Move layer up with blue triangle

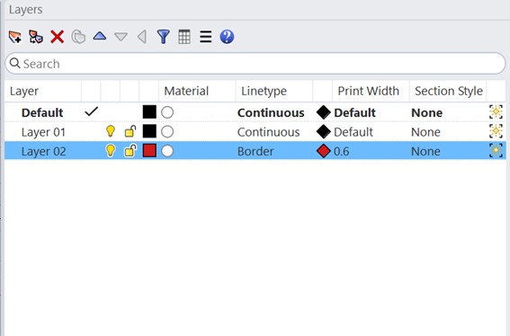pyautogui.click(x=100, y=36)
